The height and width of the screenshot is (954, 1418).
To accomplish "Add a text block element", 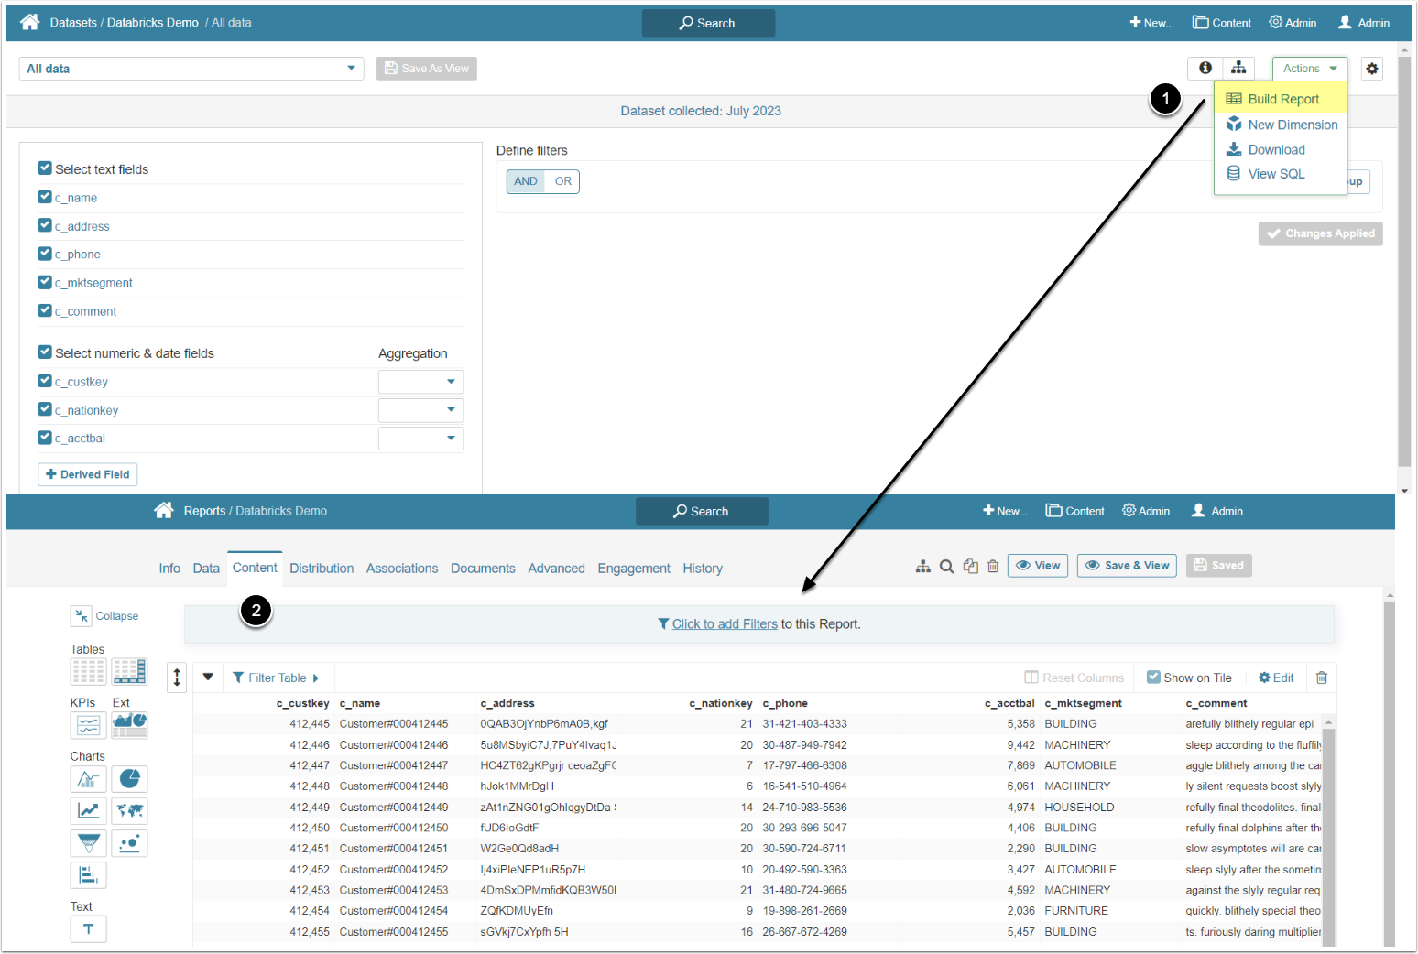I will [89, 929].
